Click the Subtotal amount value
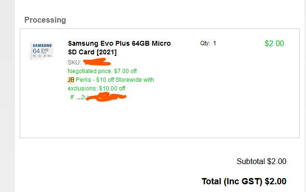The image size is (306, 192). click(x=277, y=161)
